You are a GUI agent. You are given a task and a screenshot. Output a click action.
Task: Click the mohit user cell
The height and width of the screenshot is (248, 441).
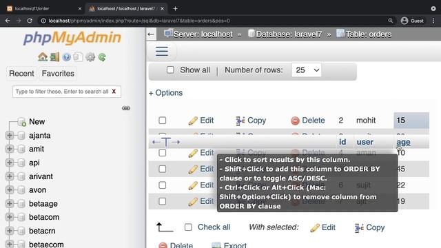366,121
